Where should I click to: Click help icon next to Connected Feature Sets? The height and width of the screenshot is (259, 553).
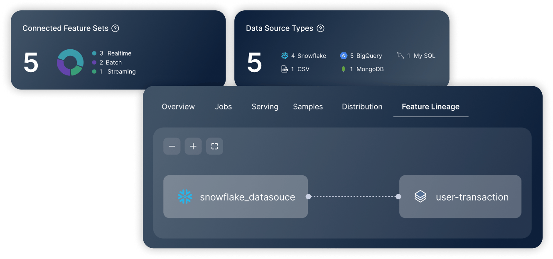(116, 29)
